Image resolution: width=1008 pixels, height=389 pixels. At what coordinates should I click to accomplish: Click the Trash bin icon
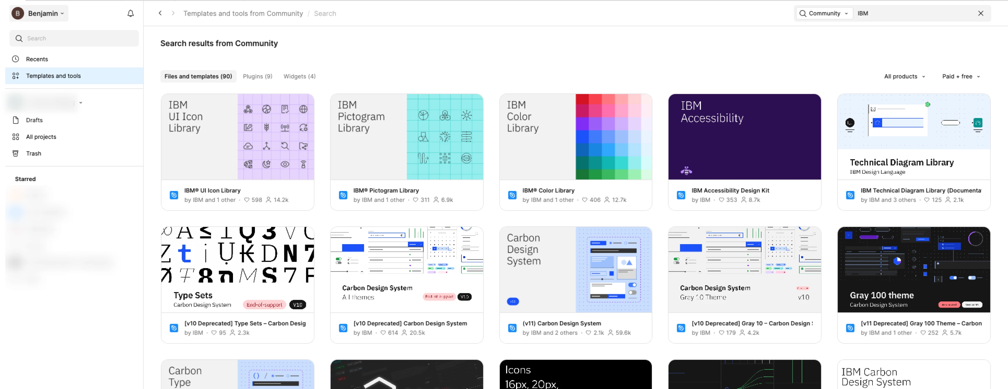tap(16, 154)
